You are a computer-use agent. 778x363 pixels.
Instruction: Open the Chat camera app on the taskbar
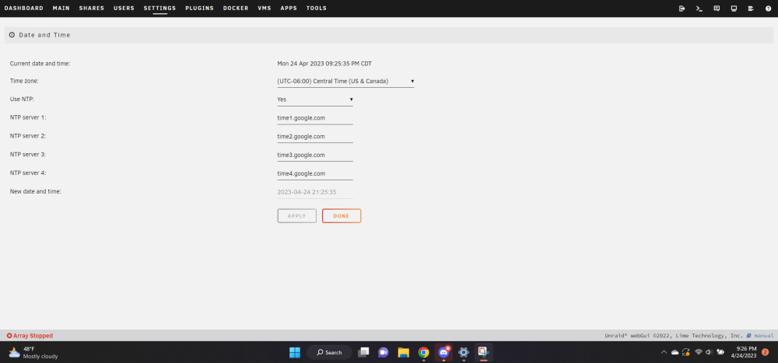383,353
